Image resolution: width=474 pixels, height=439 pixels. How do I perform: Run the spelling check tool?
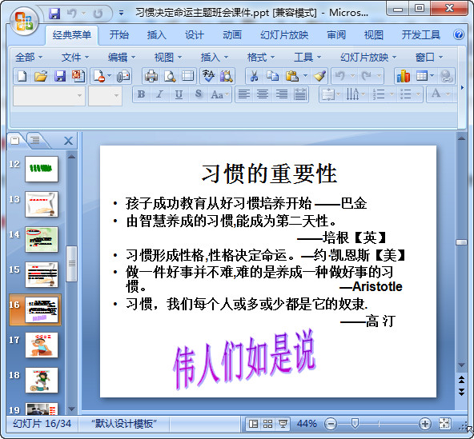tap(208, 76)
